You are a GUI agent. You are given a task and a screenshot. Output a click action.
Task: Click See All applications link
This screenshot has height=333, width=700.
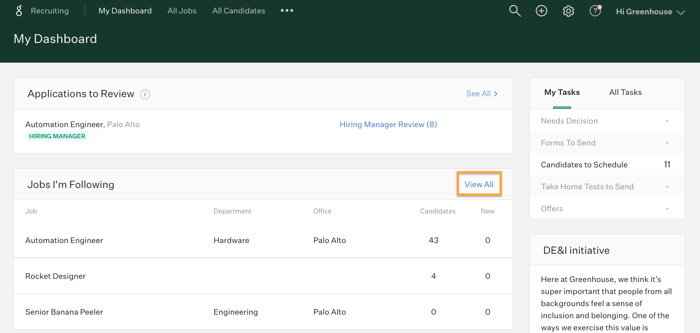[x=482, y=94]
